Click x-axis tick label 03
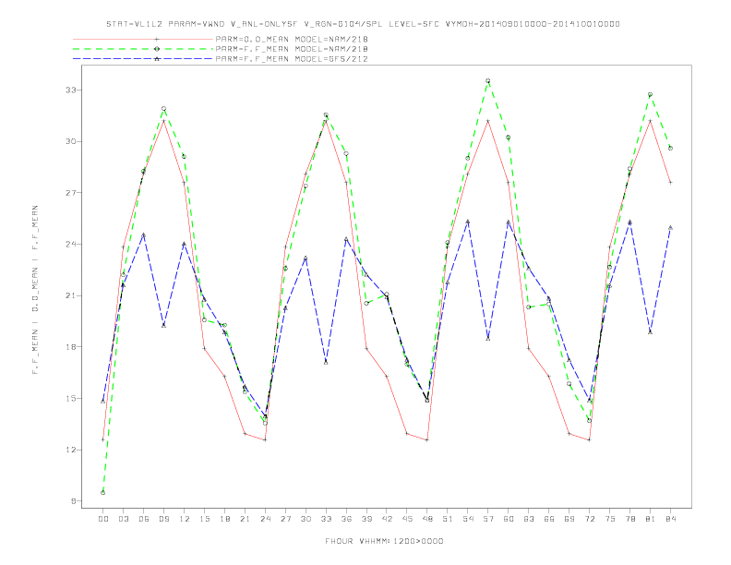 click(123, 519)
